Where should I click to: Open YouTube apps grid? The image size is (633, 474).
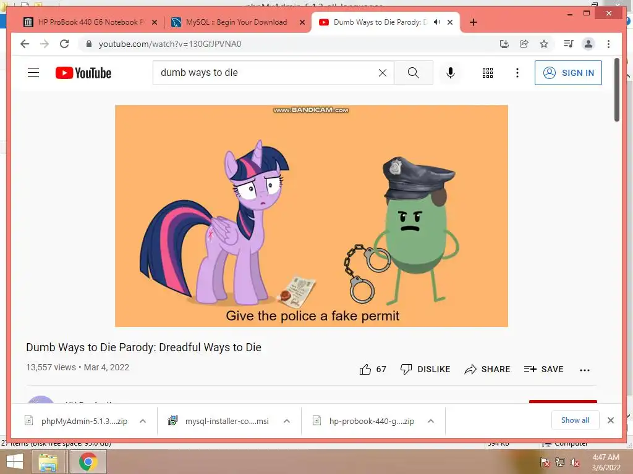point(488,73)
